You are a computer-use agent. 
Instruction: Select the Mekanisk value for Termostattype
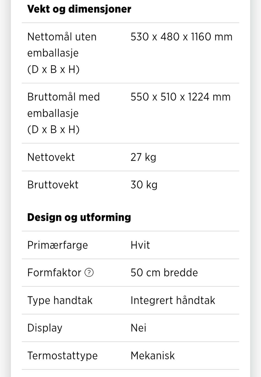point(153,356)
